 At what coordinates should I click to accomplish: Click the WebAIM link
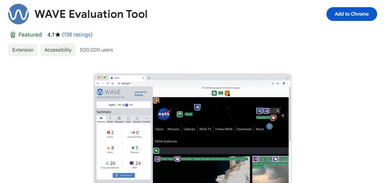pyautogui.click(x=139, y=95)
